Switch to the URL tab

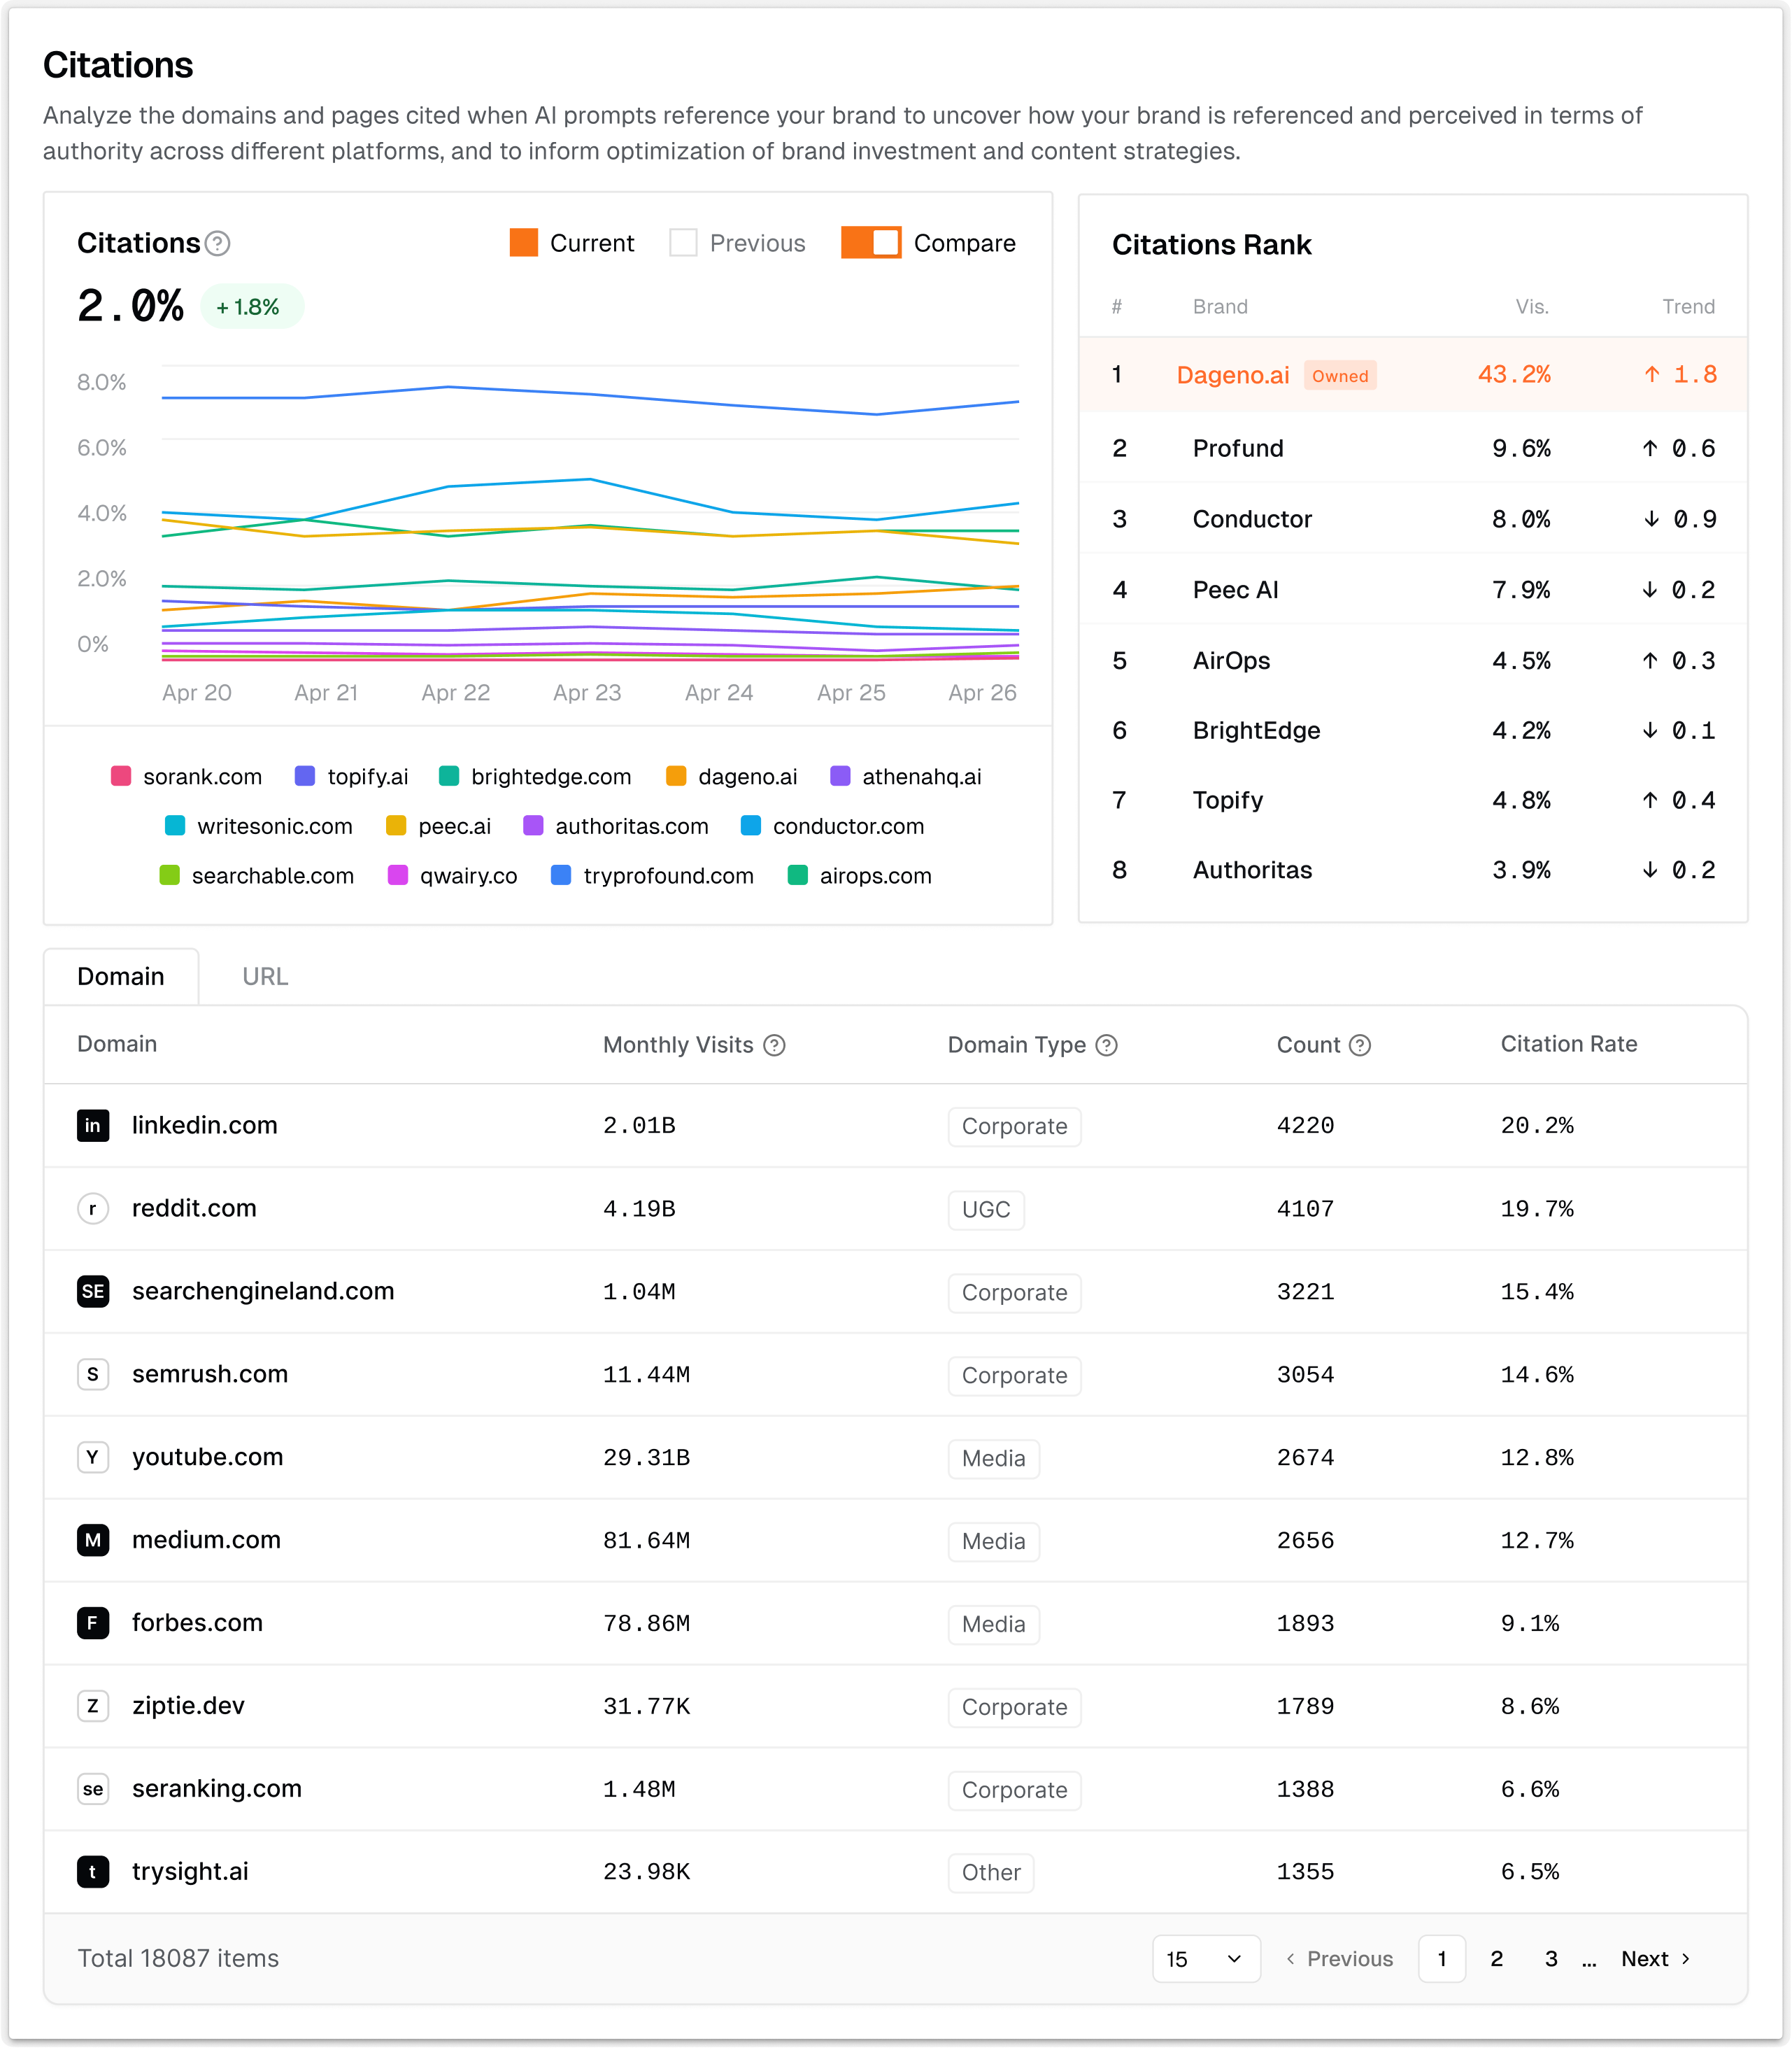(x=264, y=975)
